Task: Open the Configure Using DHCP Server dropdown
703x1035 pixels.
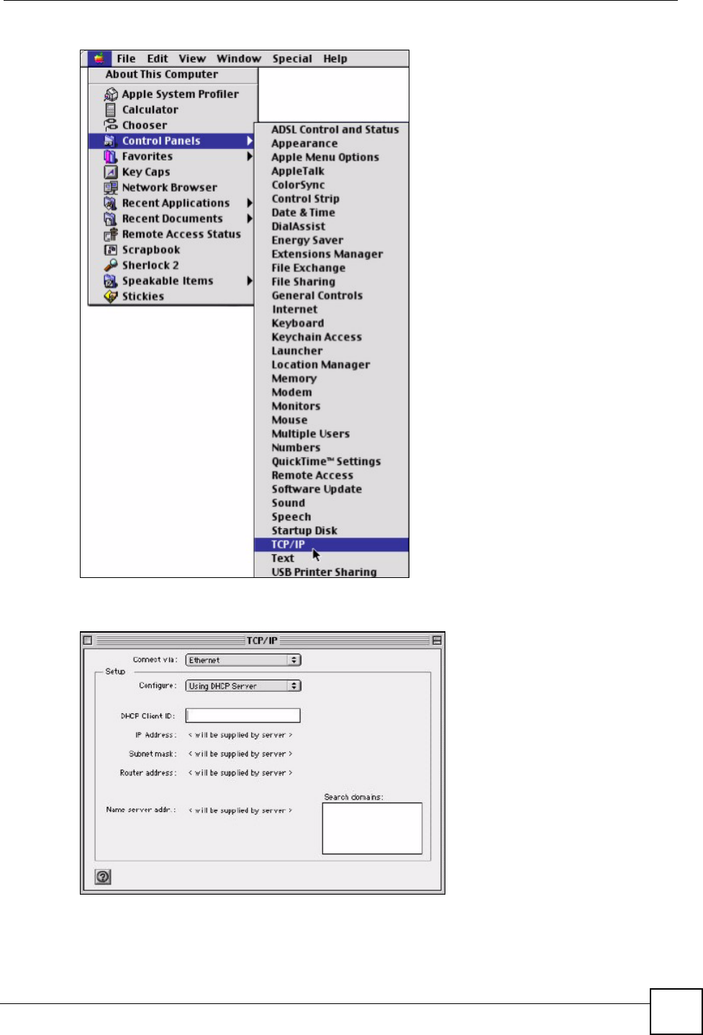Action: coord(243,686)
